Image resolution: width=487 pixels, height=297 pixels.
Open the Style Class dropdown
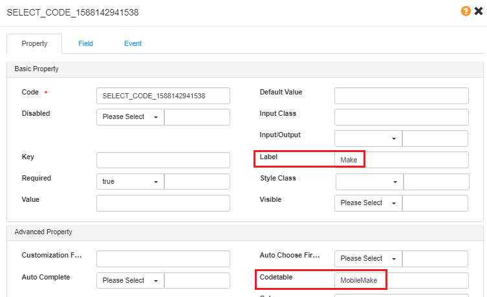pos(369,182)
